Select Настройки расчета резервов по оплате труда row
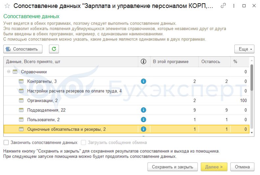The width and height of the screenshot is (260, 175). 126,91
